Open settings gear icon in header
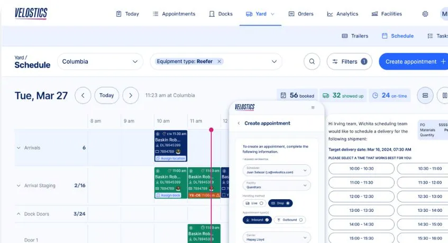This screenshot has height=243, width=448. pyautogui.click(x=425, y=14)
